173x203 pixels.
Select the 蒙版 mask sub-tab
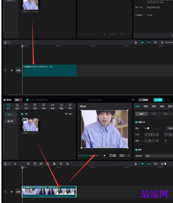(166, 114)
